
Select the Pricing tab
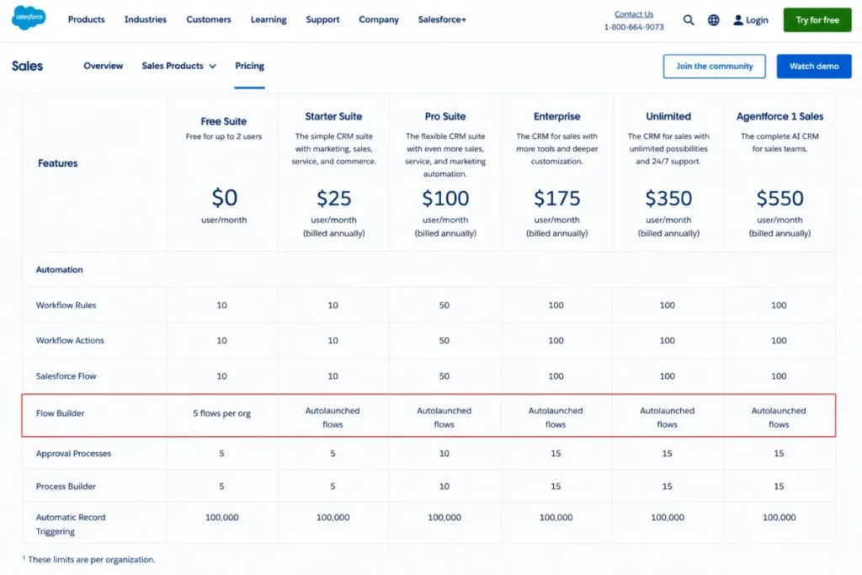point(249,66)
